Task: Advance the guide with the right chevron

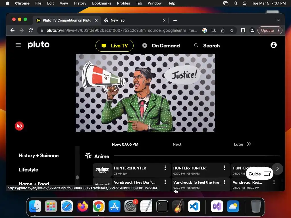Action: pyautogui.click(x=277, y=169)
